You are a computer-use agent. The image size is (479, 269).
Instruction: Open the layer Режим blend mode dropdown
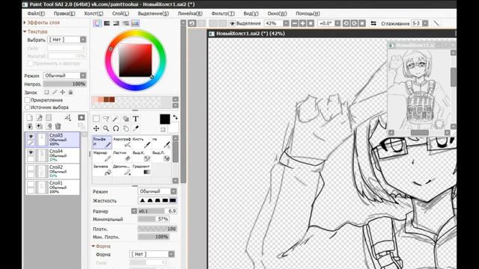83,75
